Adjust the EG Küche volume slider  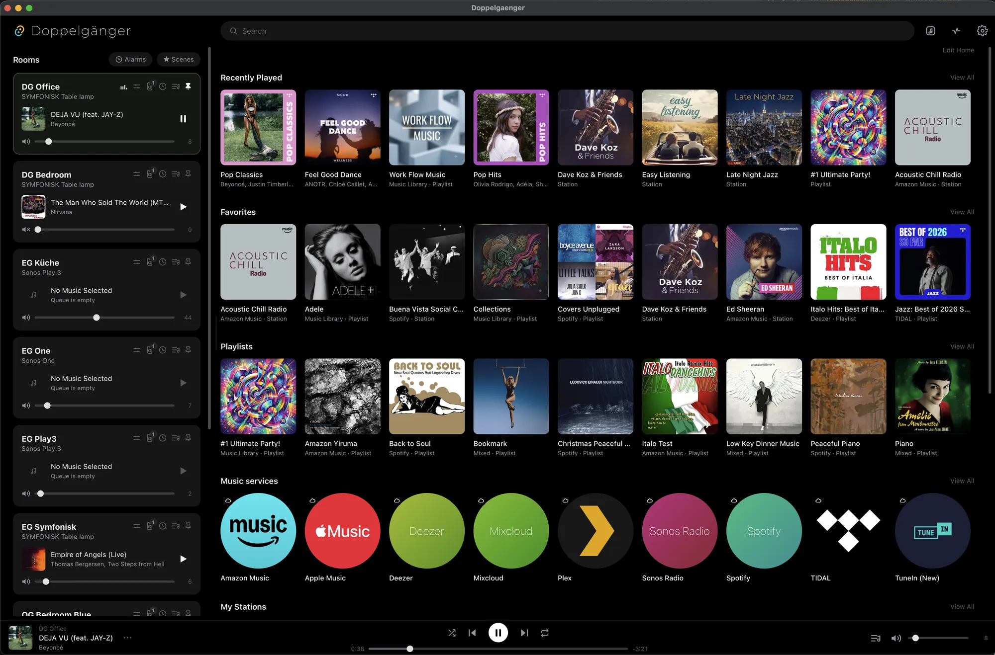pyautogui.click(x=104, y=318)
